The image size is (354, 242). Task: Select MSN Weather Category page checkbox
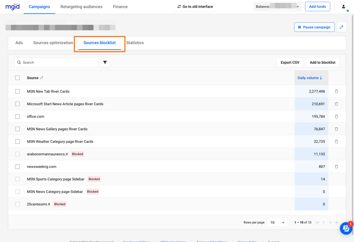coord(17,142)
